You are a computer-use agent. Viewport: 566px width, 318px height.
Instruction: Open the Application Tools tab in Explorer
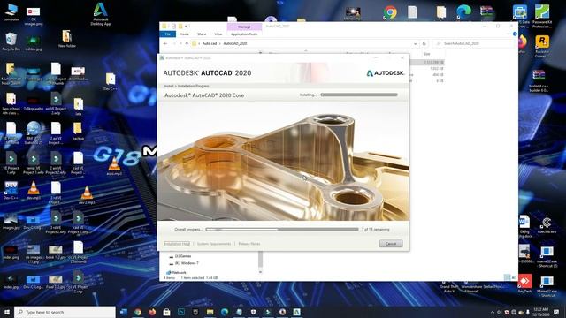[x=244, y=34]
